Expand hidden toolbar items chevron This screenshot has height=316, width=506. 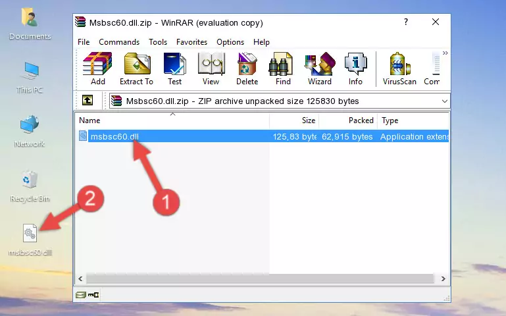pyautogui.click(x=445, y=53)
